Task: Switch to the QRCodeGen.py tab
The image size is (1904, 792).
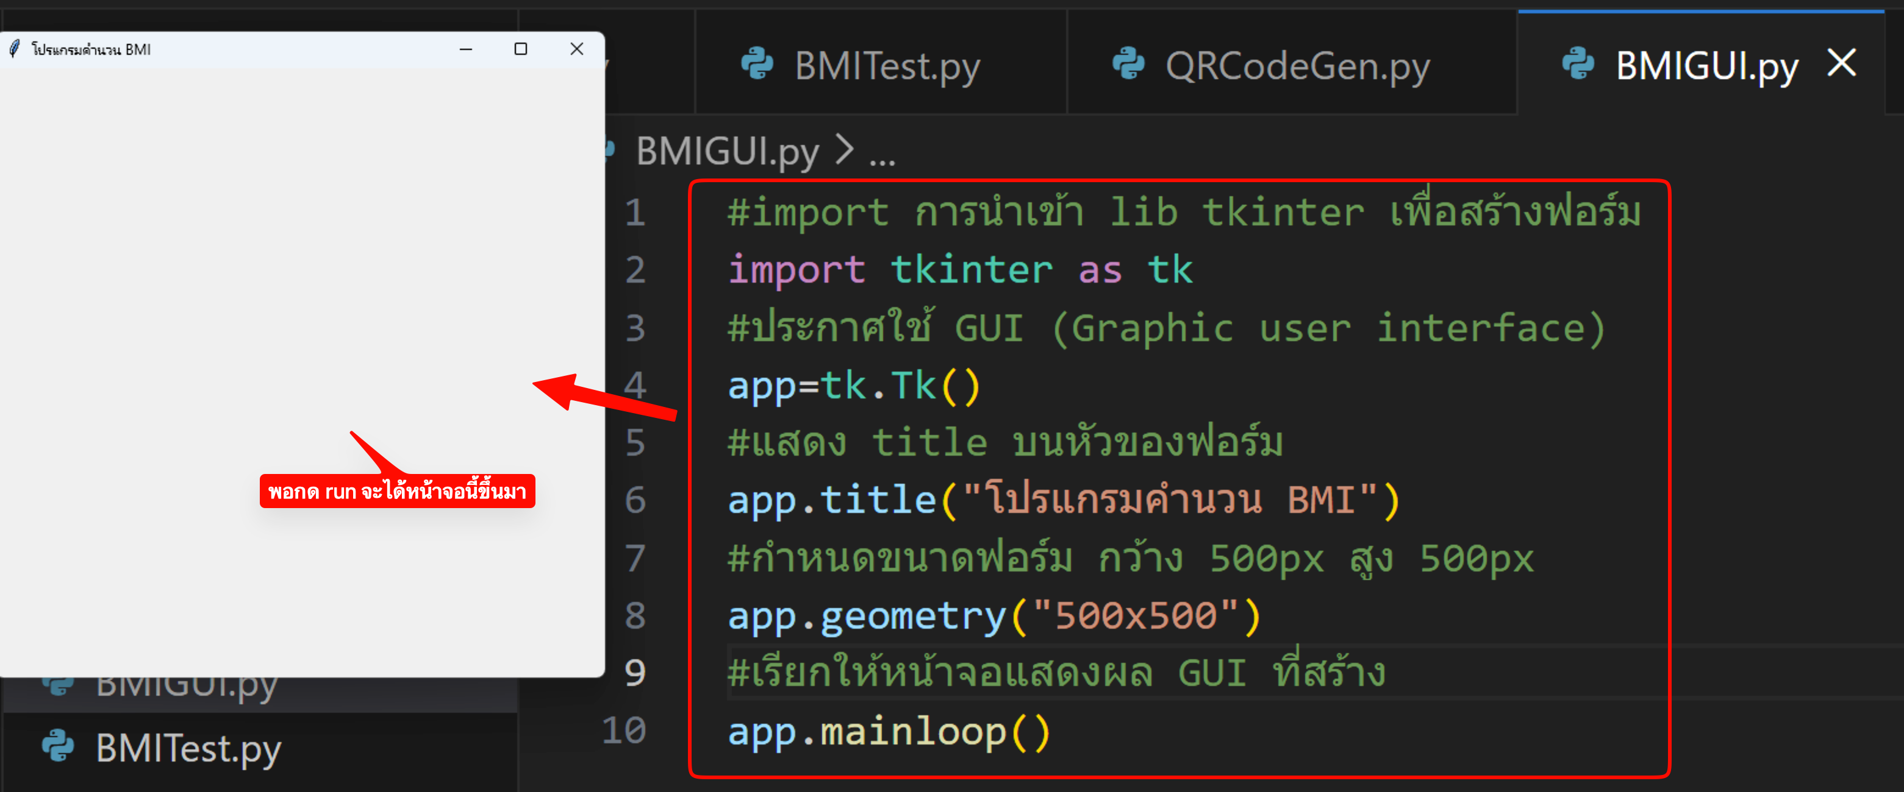Action: pyautogui.click(x=1297, y=66)
